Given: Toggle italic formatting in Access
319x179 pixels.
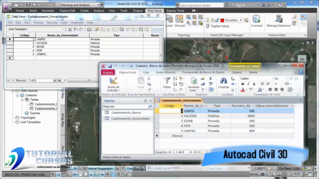Looking at the screenshot, I should click(248, 84).
